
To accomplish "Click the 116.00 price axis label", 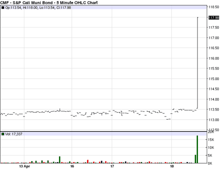I will 214,58.
